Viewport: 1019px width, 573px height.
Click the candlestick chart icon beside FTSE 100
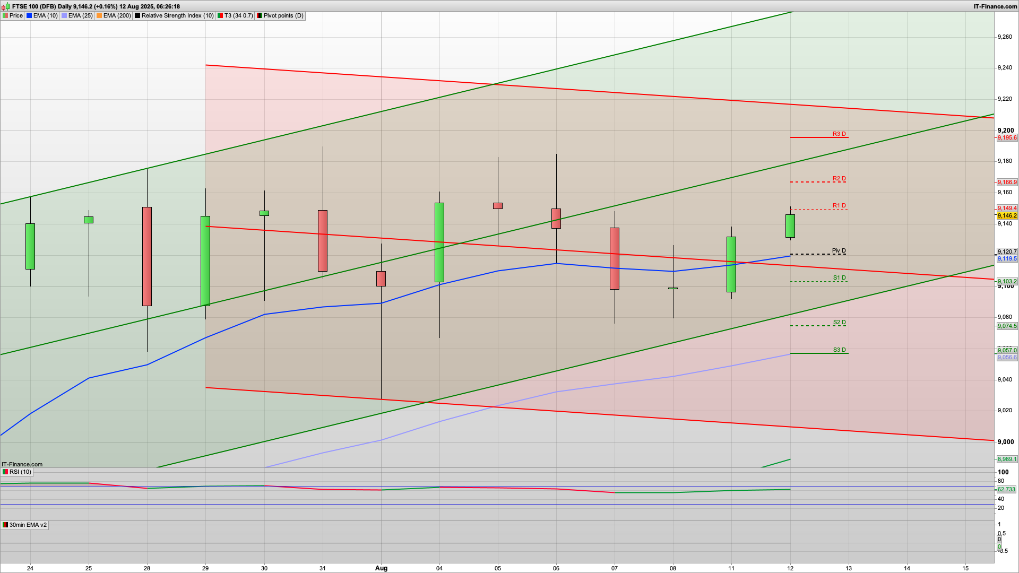[6, 6]
